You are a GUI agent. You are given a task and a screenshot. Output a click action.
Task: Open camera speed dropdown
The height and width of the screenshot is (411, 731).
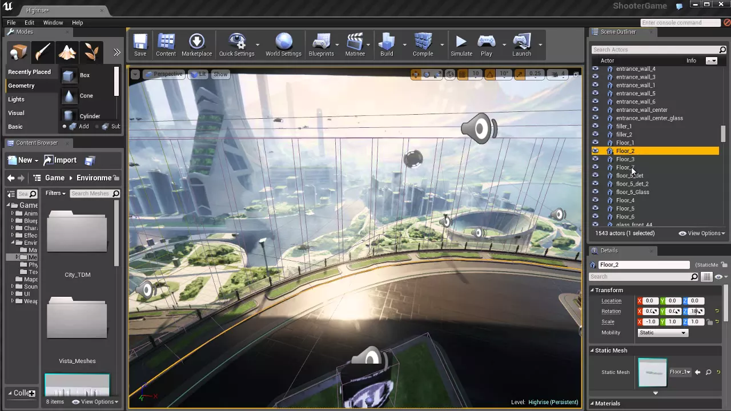point(557,74)
